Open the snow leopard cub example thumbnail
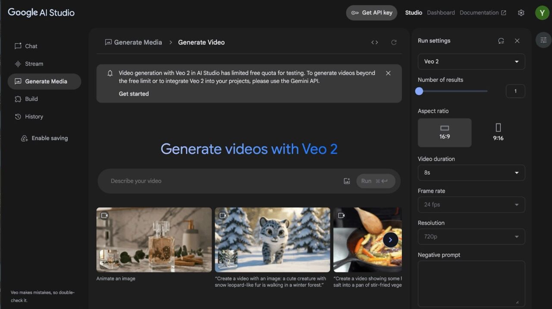This screenshot has height=309, width=552. click(x=273, y=240)
